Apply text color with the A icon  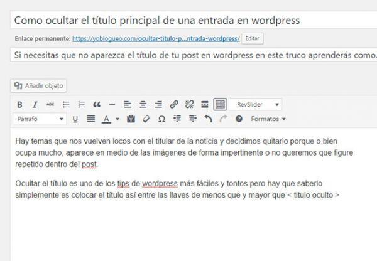(106, 119)
